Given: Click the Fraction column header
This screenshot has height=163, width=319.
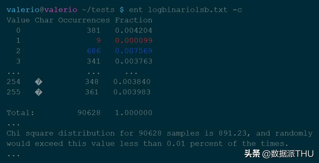Looking at the screenshot, I should click(134, 20).
